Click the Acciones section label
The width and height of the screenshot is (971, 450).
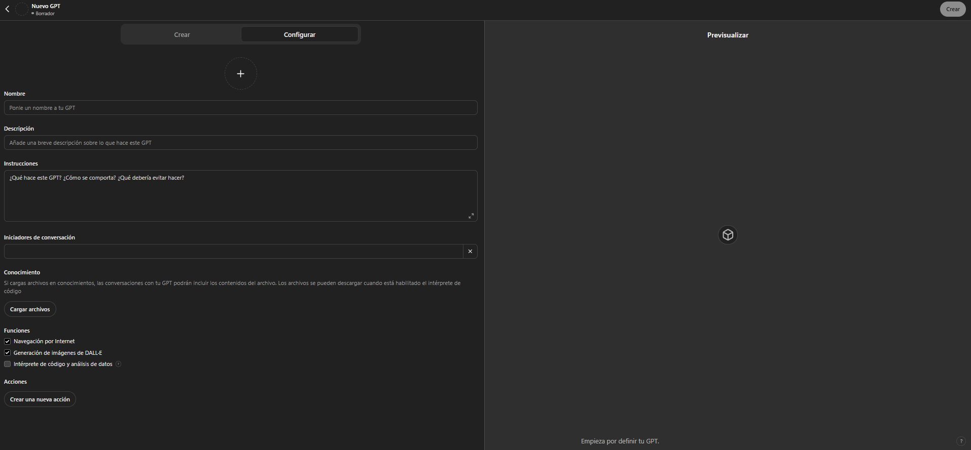16,382
